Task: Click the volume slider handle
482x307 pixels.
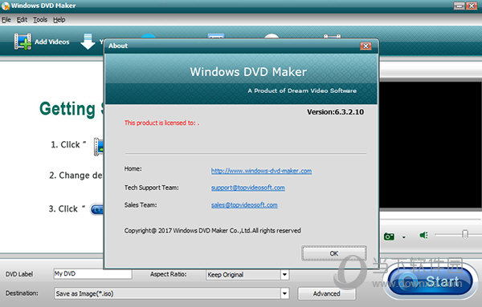Action: [x=465, y=235]
